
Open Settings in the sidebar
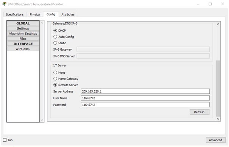[23, 28]
